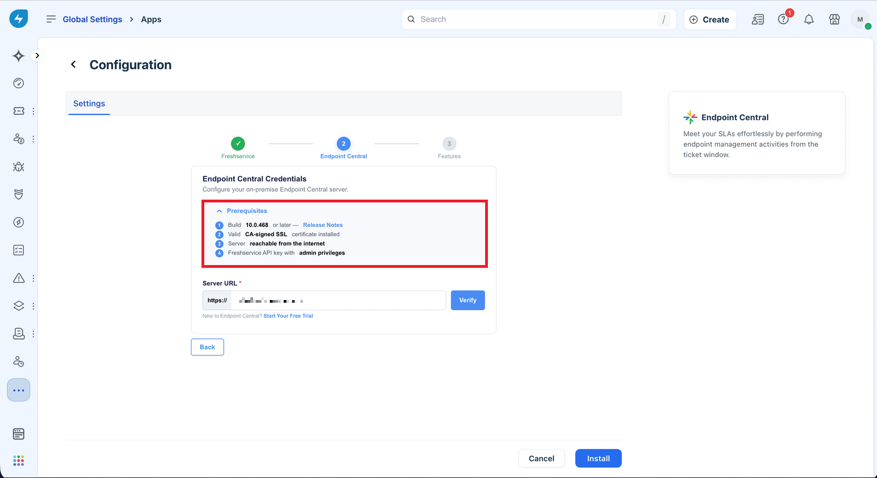Viewport: 877px width, 478px height.
Task: Click the slash shortcut hint in search
Action: (x=664, y=19)
